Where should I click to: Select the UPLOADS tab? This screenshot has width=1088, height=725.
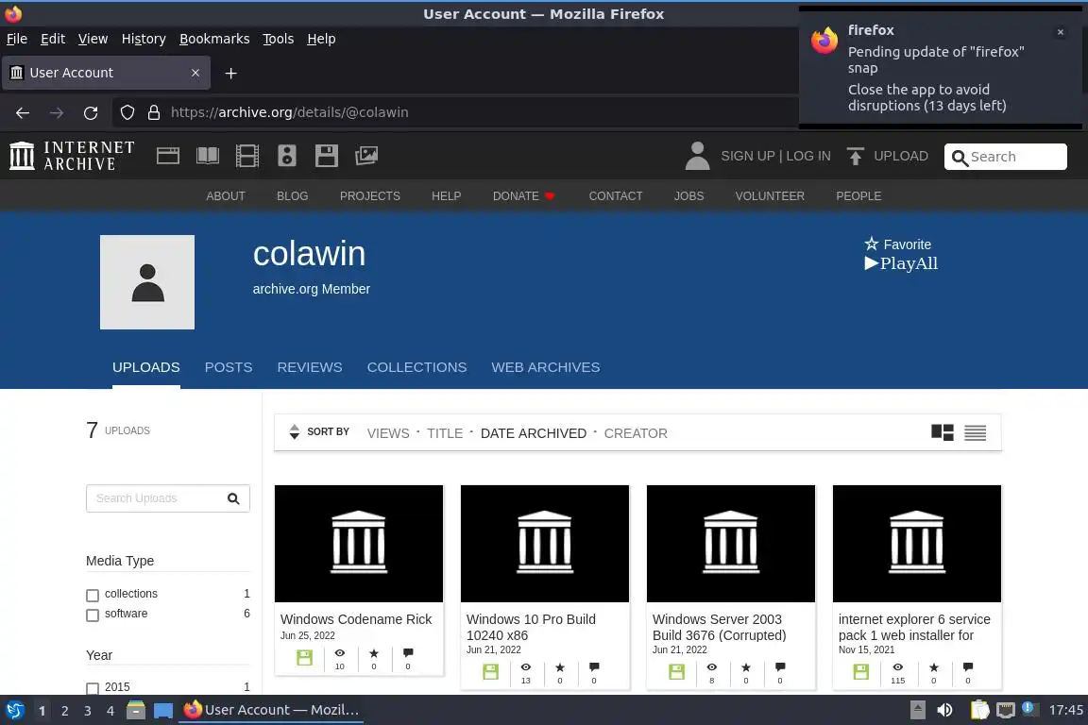pos(145,367)
